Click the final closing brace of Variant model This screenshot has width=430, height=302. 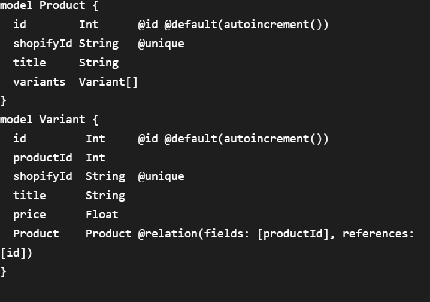(4, 272)
